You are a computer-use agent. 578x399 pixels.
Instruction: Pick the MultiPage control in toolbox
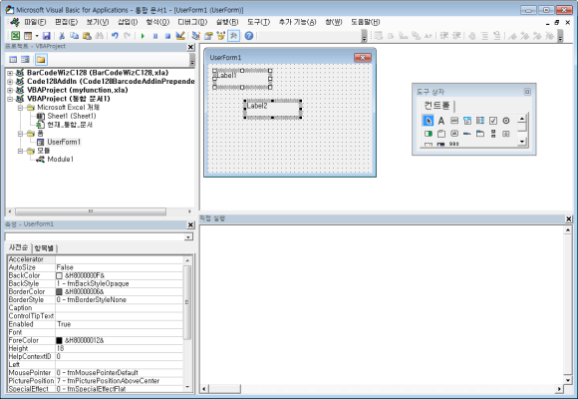click(x=480, y=134)
